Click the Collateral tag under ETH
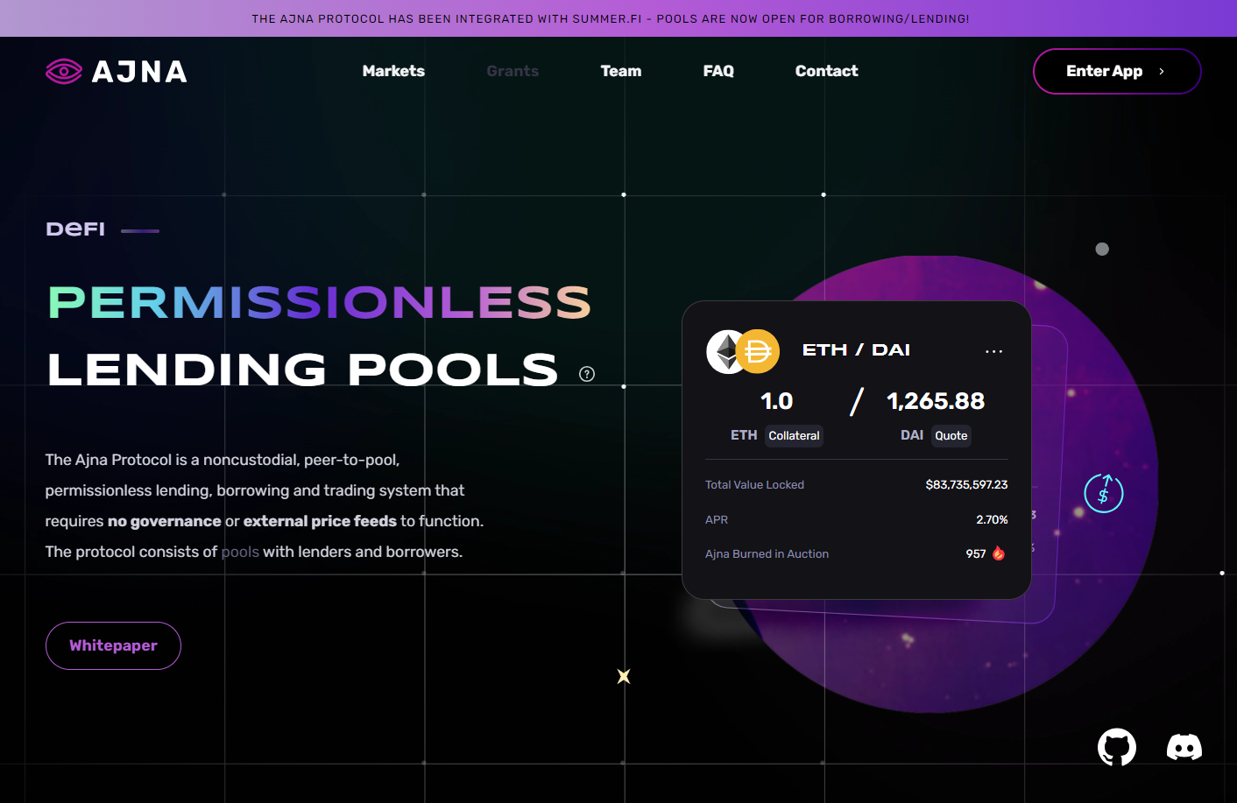The width and height of the screenshot is (1237, 803). click(794, 435)
